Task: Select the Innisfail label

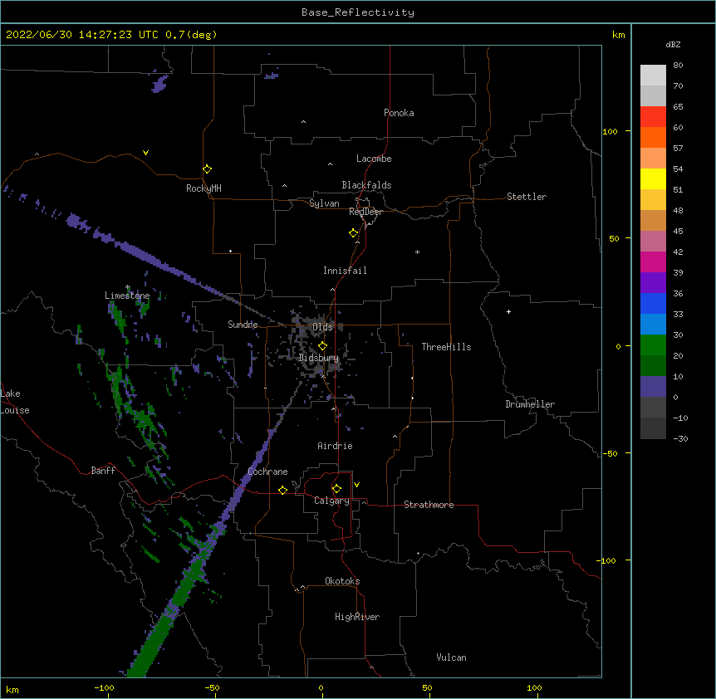Action: click(345, 271)
